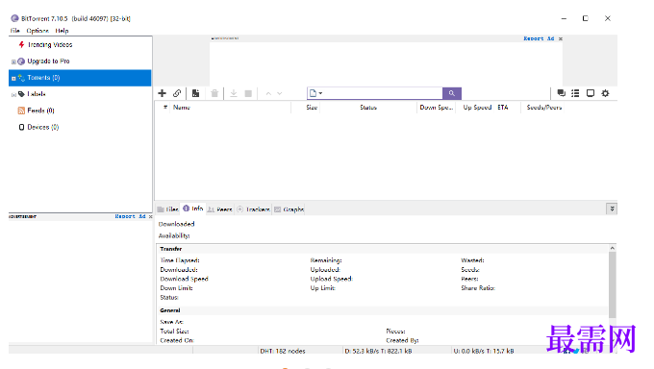Click Report Ad link in sidebar ad
654x369 pixels.
pyautogui.click(x=130, y=216)
